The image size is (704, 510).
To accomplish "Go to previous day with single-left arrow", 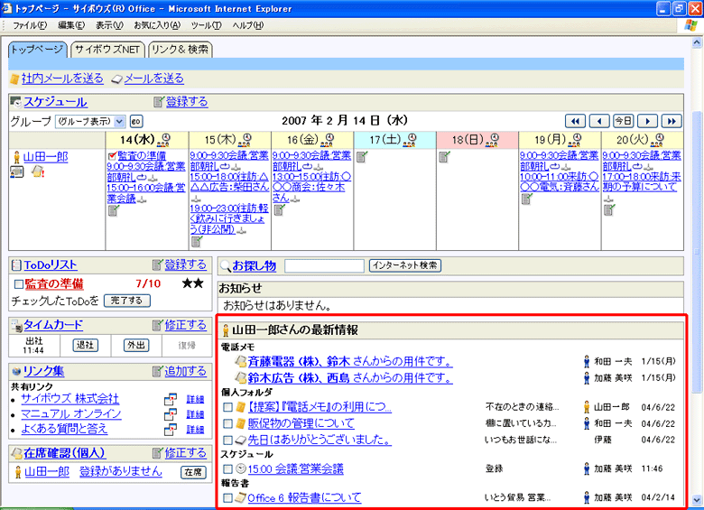I will (599, 121).
